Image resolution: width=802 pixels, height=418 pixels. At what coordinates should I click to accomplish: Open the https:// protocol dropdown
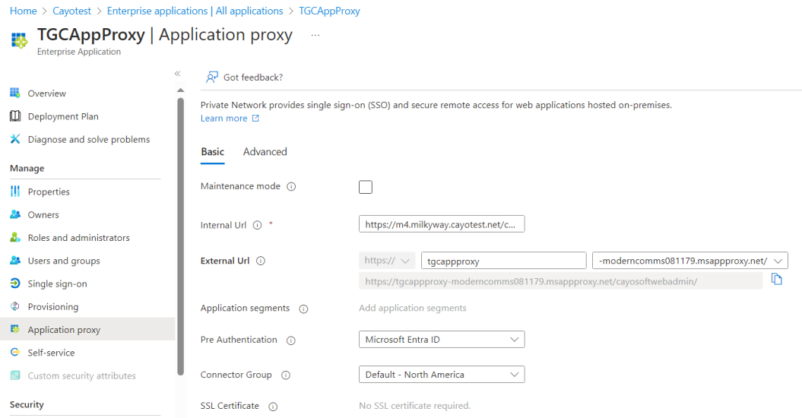point(387,261)
